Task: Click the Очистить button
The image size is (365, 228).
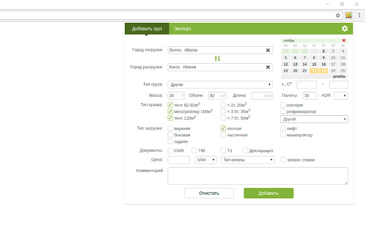Action: point(209,193)
